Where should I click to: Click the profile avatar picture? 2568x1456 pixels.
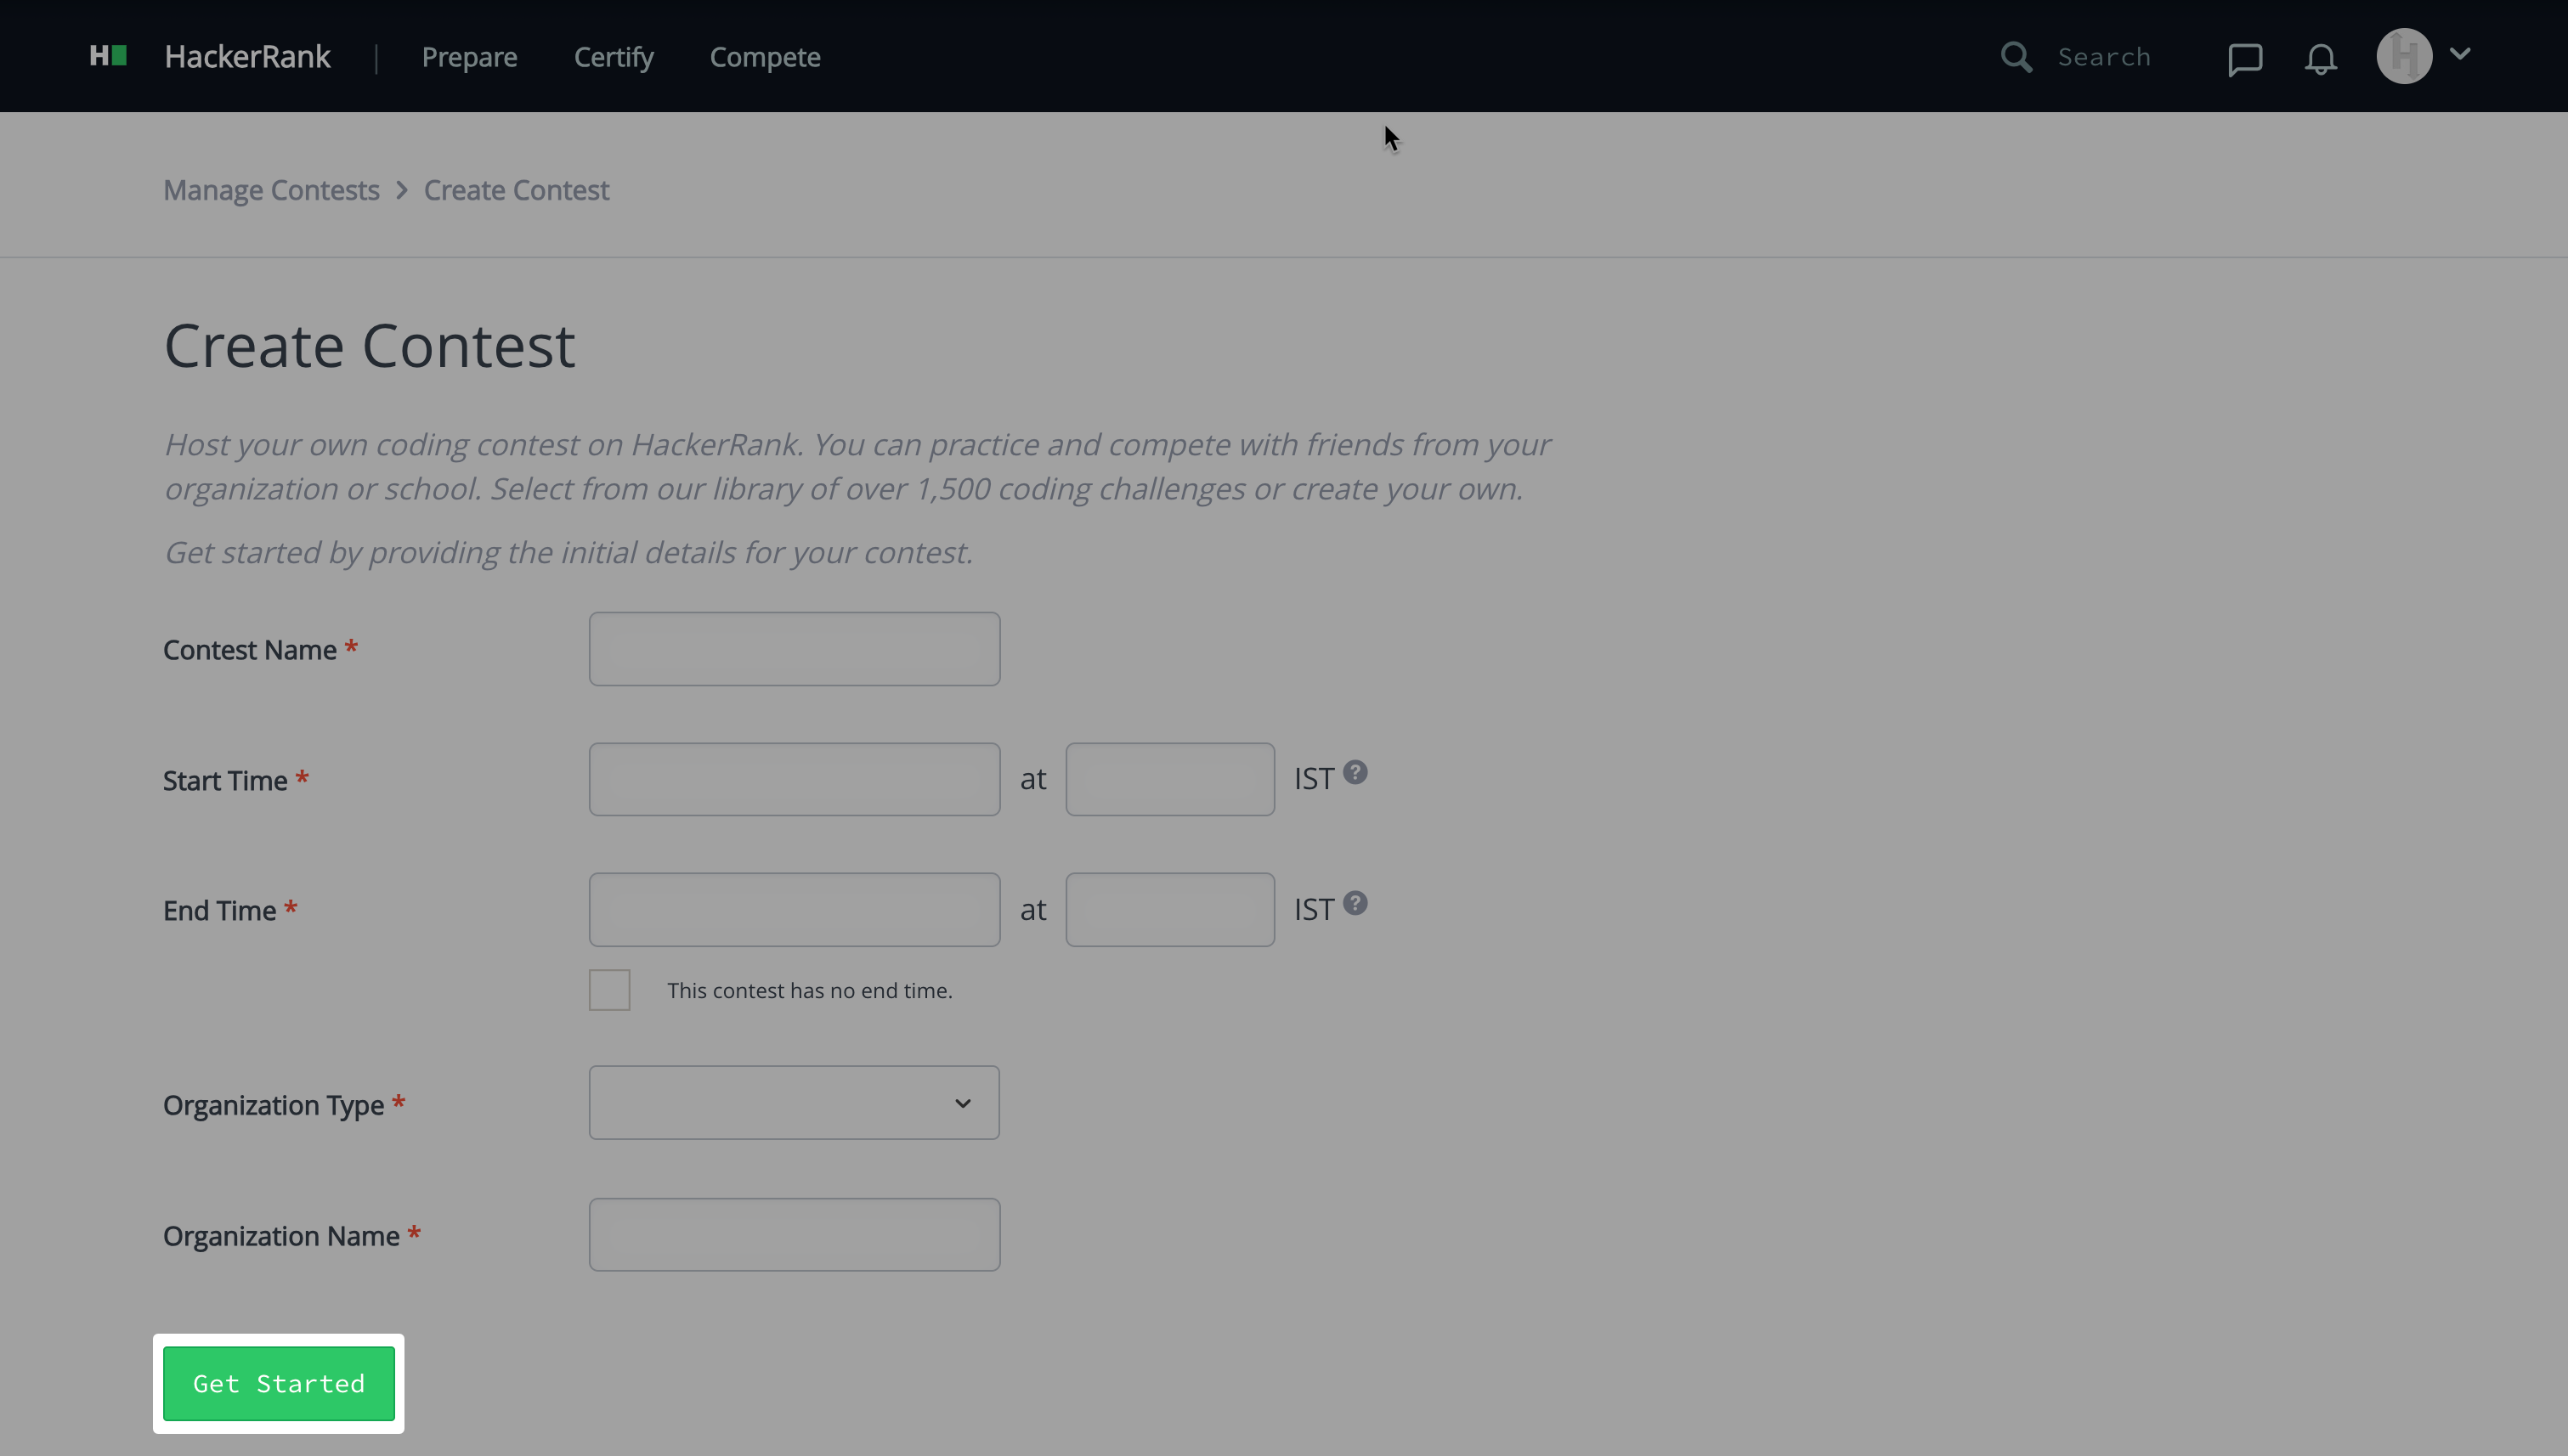pos(2403,56)
